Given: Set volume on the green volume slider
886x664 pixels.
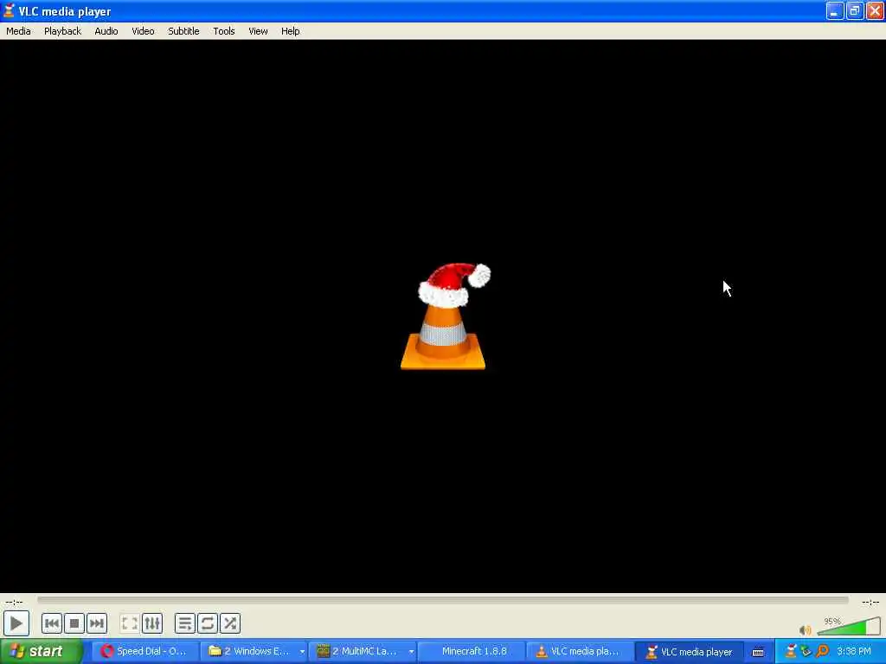Looking at the screenshot, I should point(848,626).
